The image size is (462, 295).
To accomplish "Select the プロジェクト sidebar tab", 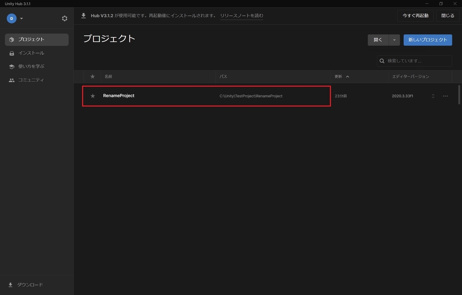I will pyautogui.click(x=37, y=39).
